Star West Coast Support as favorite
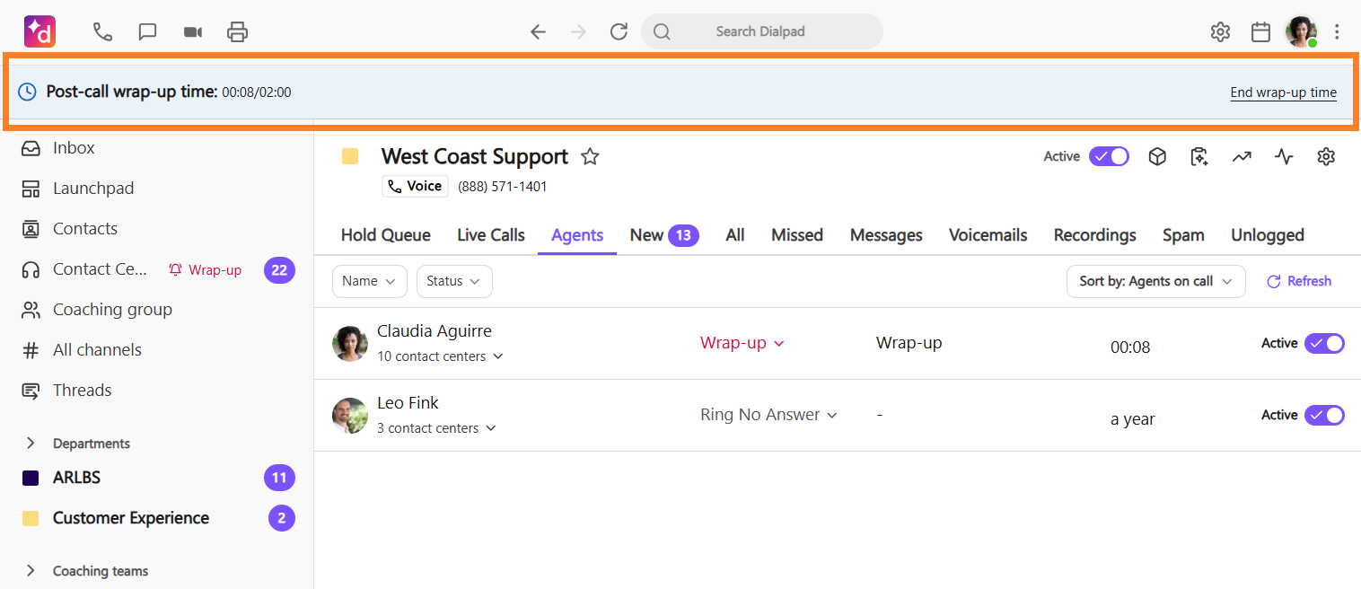This screenshot has height=589, width=1361. point(590,157)
